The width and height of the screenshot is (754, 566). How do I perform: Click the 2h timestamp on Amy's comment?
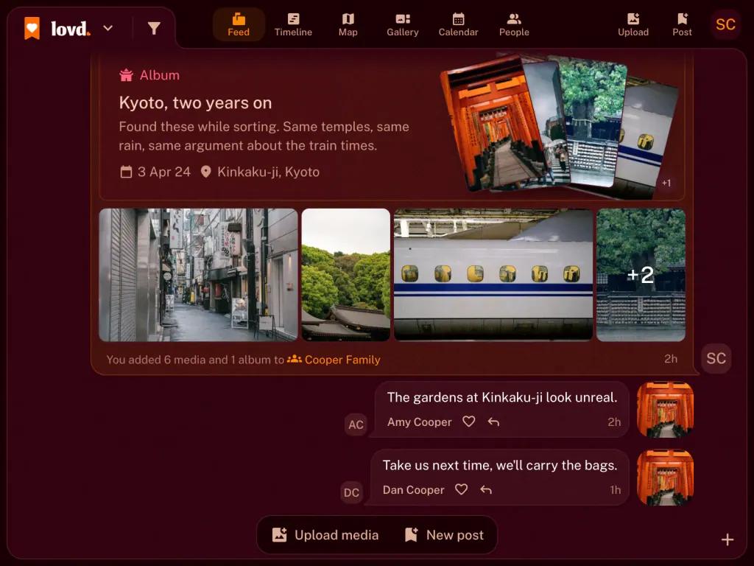tap(614, 422)
